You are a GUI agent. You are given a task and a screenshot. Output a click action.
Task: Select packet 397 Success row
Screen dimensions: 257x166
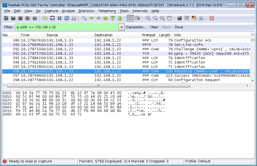(x=126, y=76)
